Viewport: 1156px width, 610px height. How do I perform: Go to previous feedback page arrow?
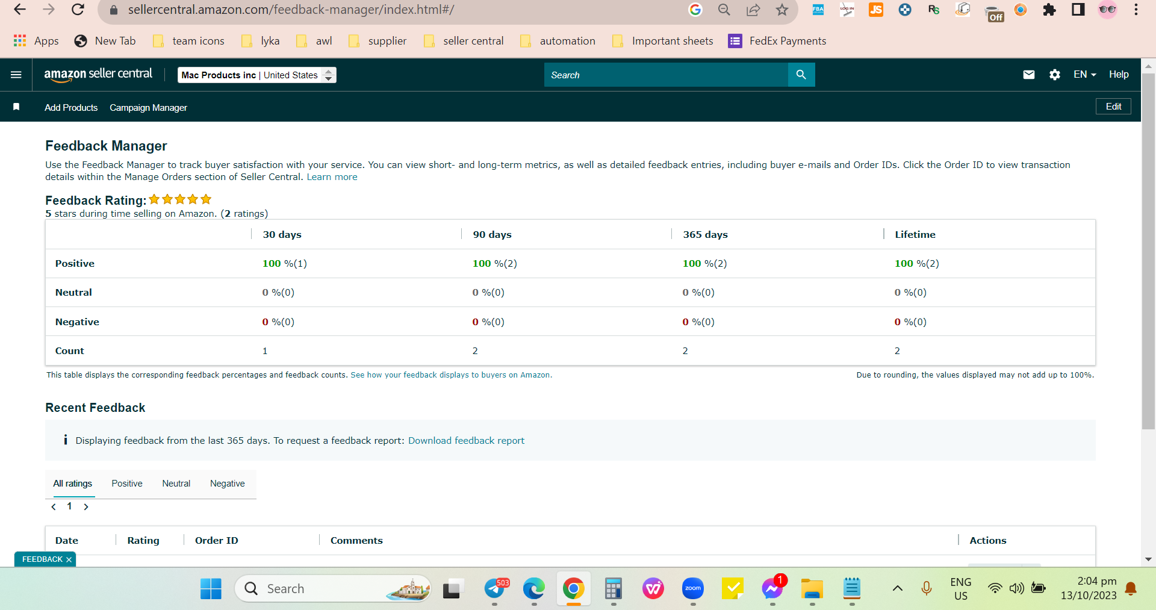click(54, 506)
